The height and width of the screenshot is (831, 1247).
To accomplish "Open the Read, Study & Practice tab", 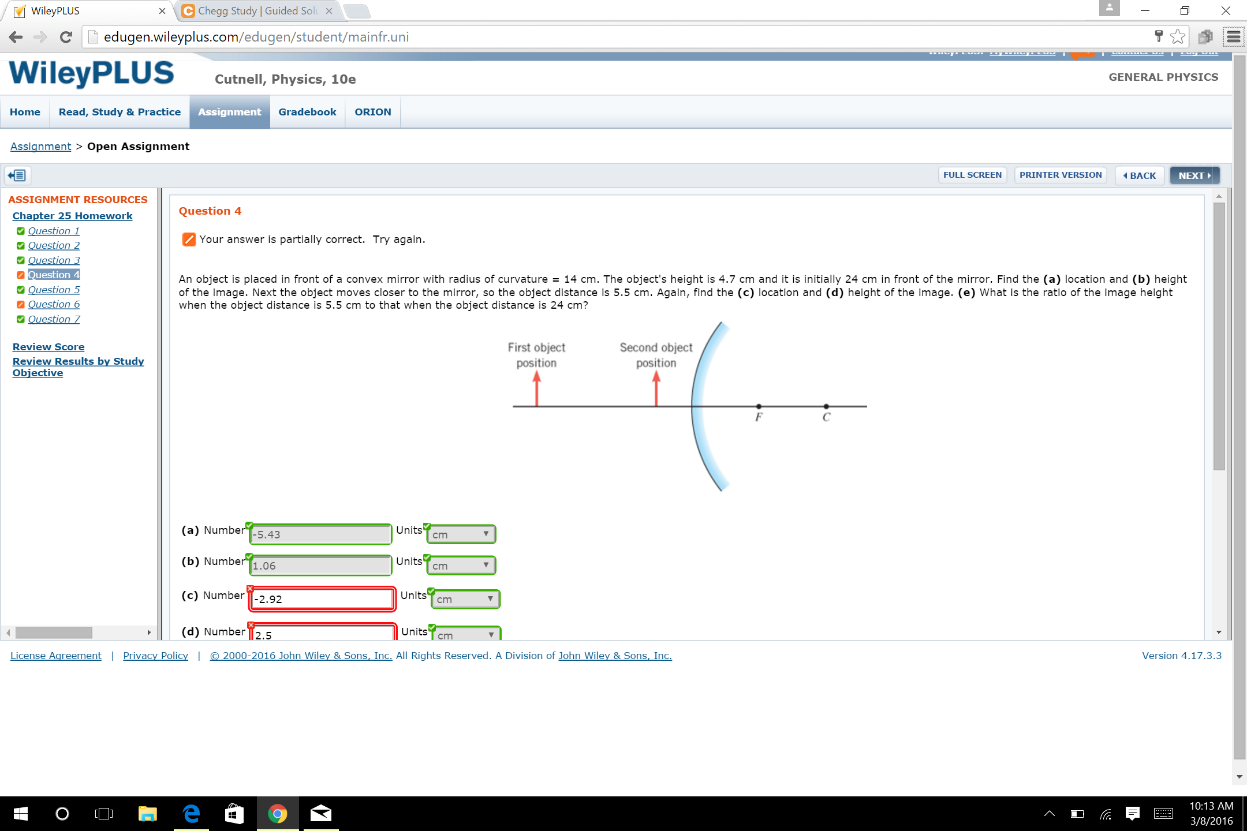I will pos(120,112).
